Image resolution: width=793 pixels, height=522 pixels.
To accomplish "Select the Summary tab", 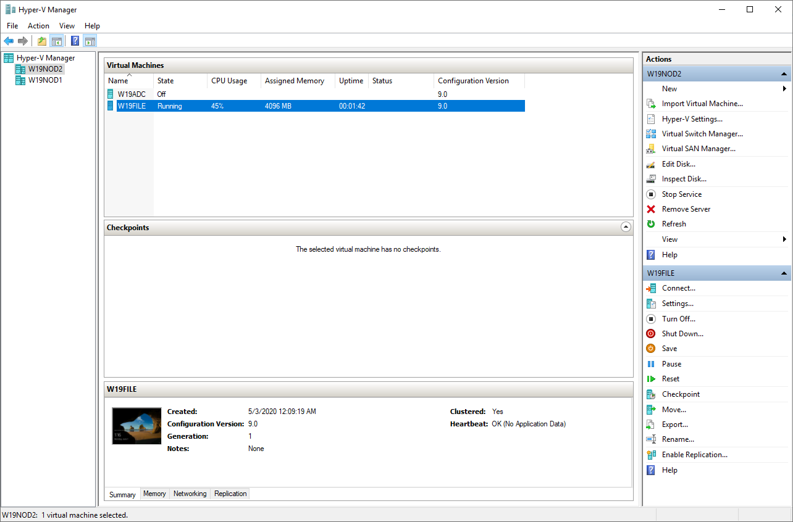I will (x=122, y=494).
